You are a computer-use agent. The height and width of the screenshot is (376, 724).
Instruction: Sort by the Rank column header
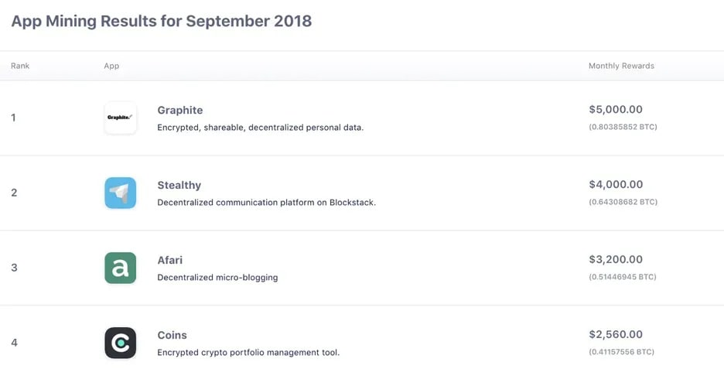[20, 66]
